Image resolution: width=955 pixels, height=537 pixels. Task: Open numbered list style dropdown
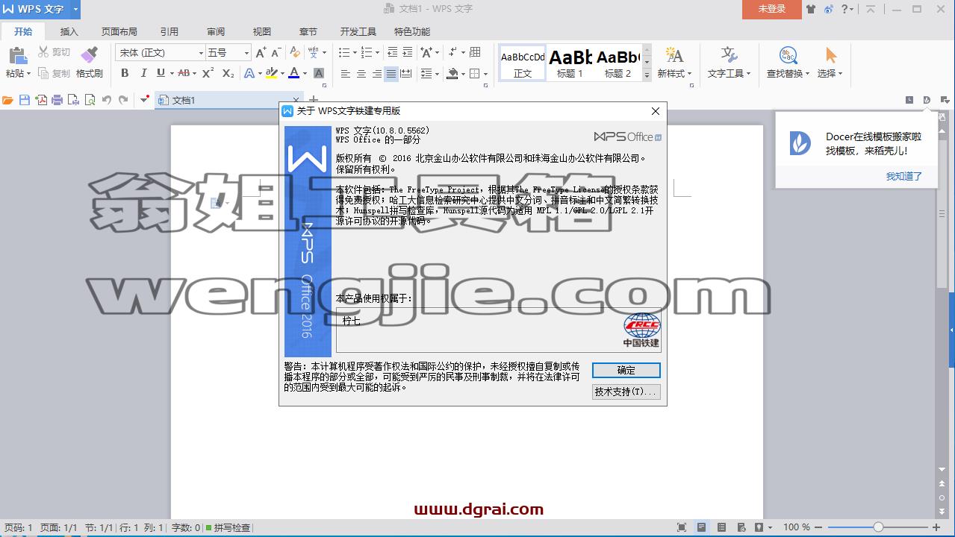pos(377,52)
